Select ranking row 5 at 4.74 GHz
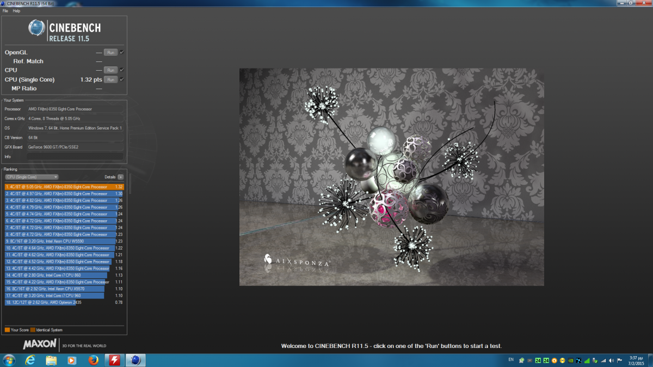 point(64,214)
